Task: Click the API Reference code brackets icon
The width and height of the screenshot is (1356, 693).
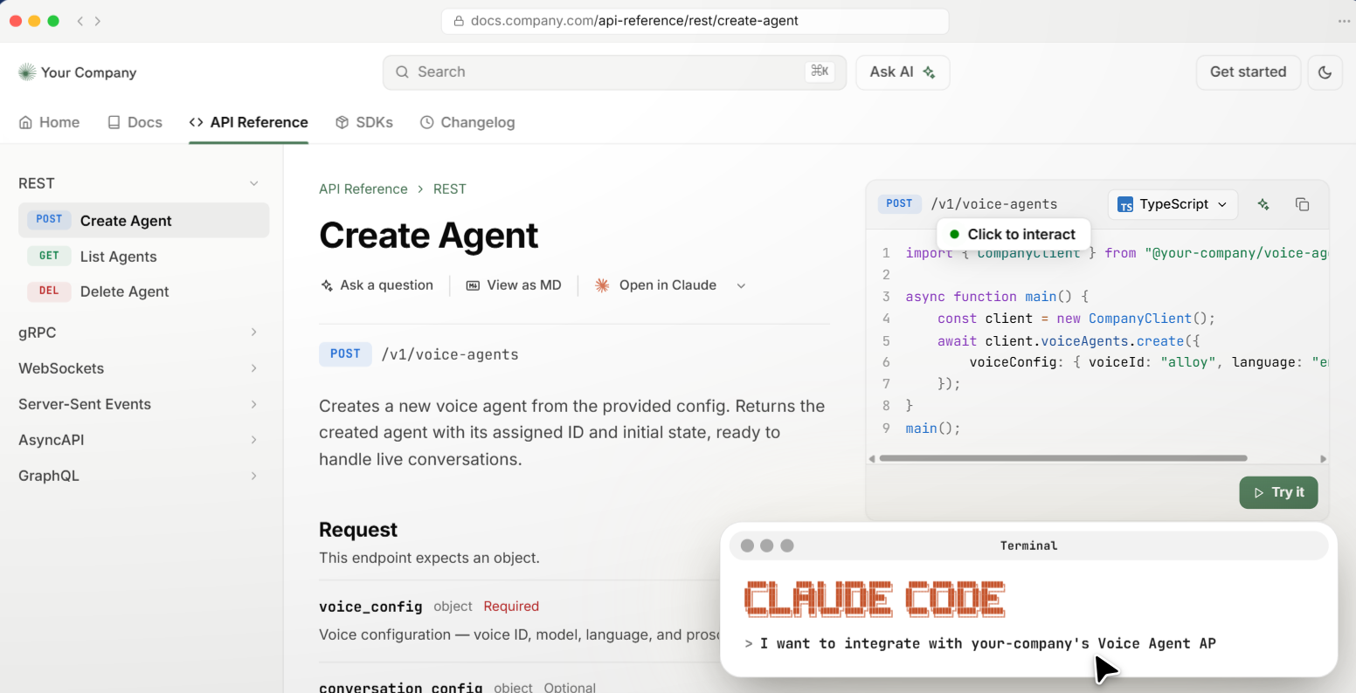Action: tap(197, 122)
